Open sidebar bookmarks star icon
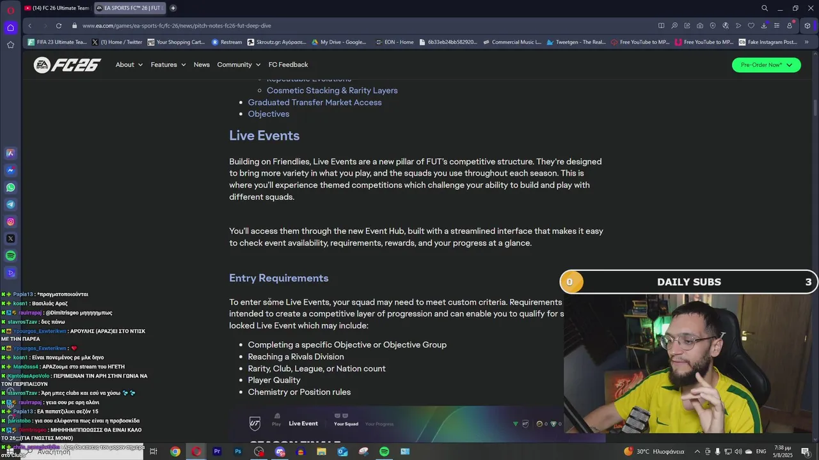 (10, 45)
